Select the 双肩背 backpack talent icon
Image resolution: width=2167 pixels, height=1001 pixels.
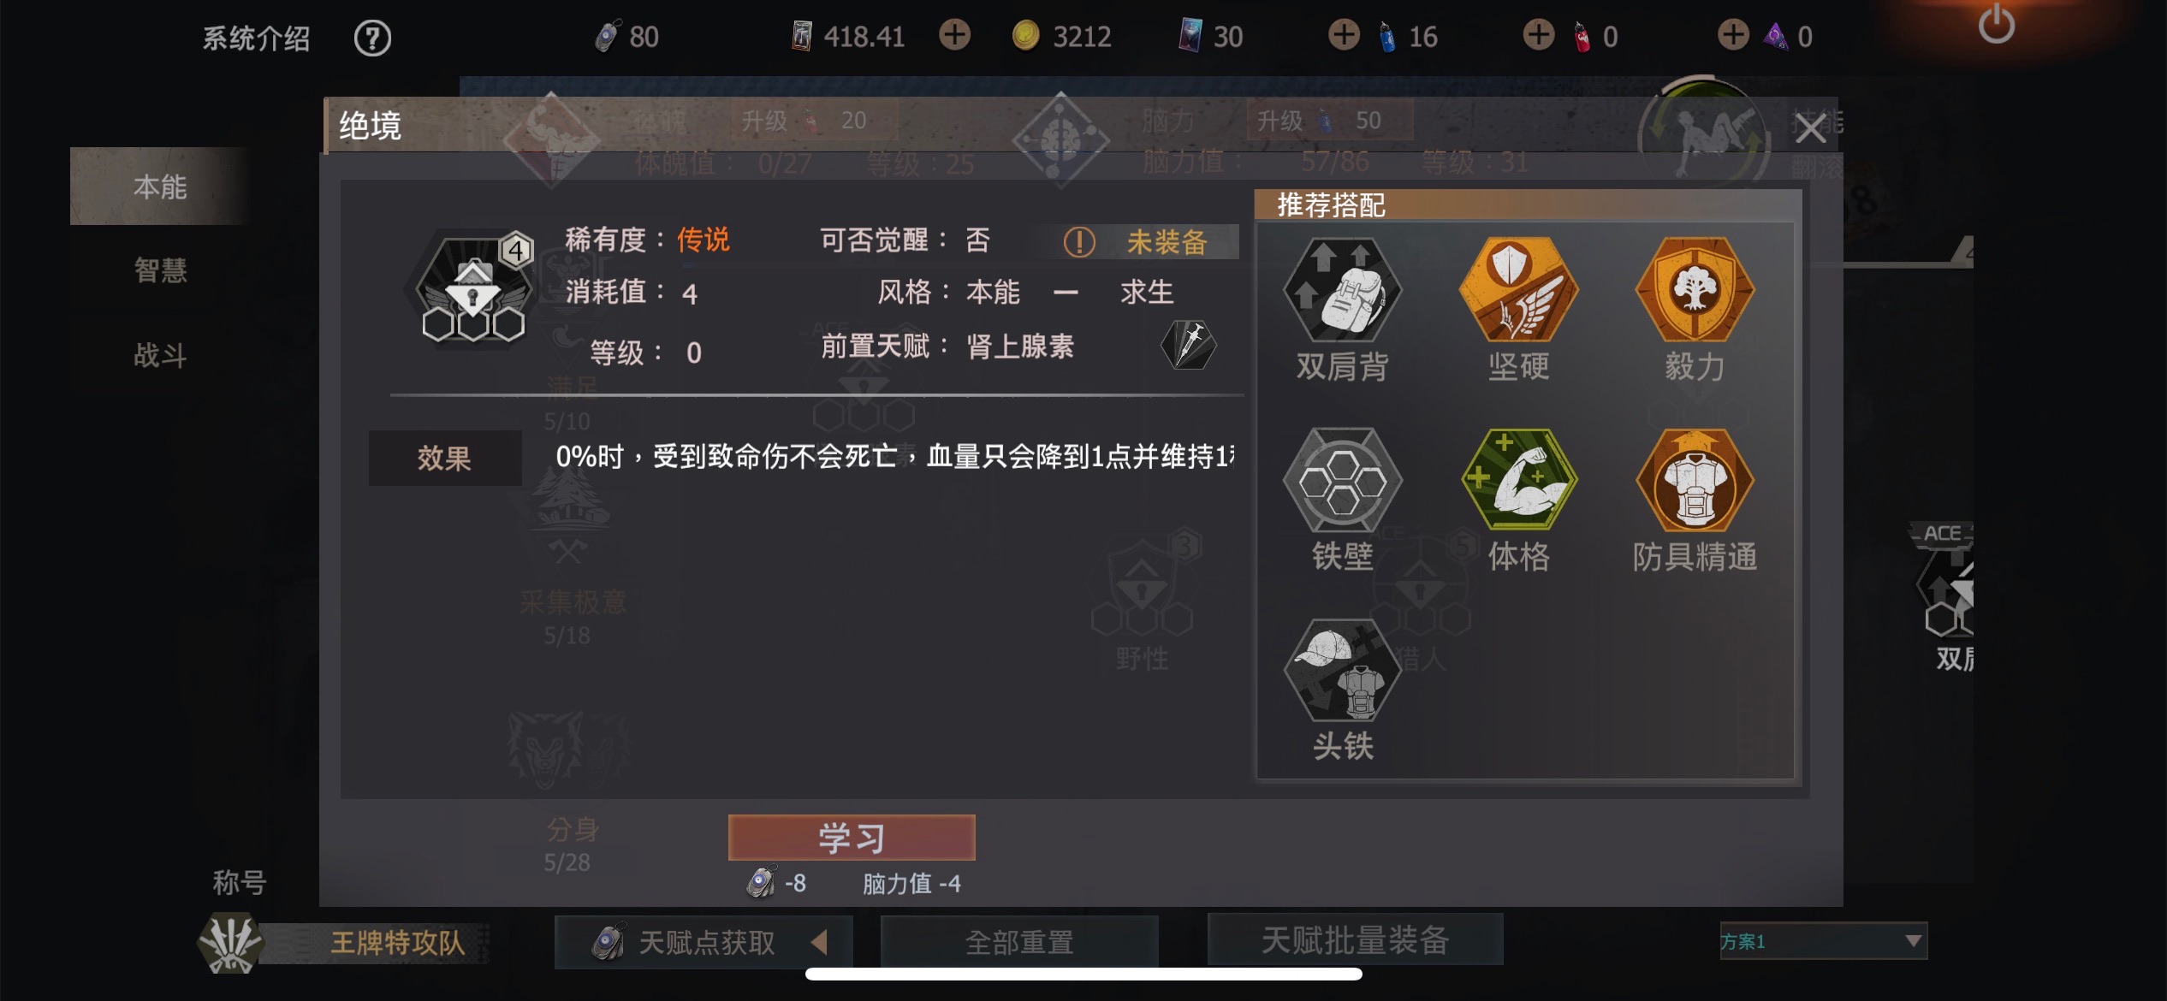(1342, 291)
